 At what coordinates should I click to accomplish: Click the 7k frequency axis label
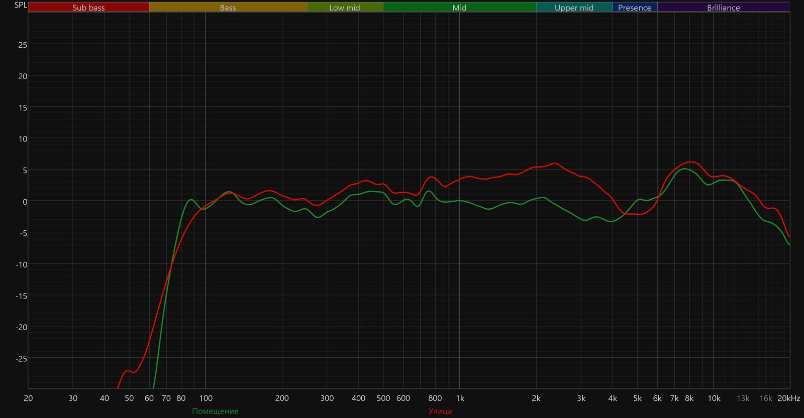674,398
